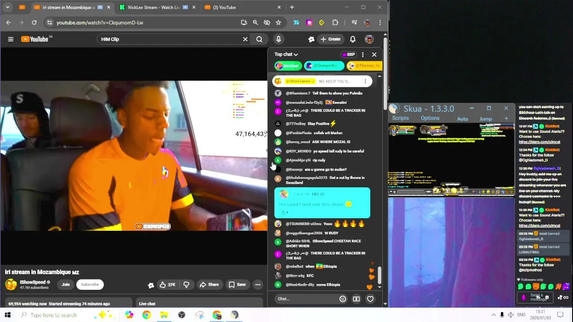
Task: Open YouTube account avatar menu
Action: [369, 39]
